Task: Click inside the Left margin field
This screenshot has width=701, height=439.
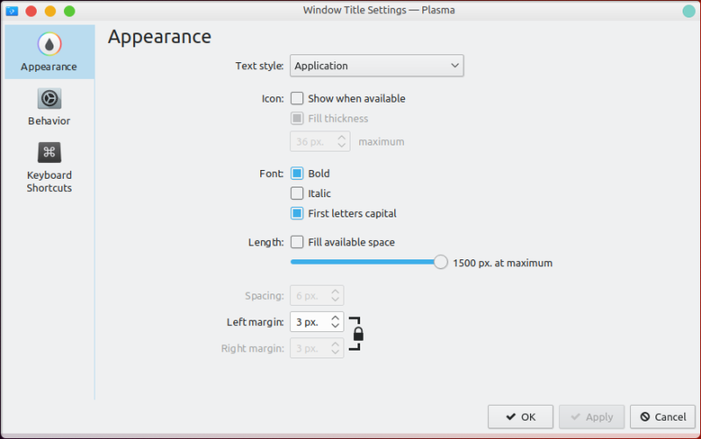Action: tap(308, 322)
